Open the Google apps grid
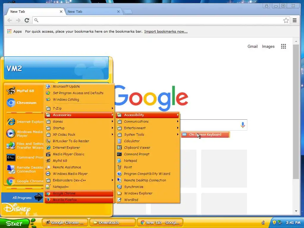 click(284, 46)
